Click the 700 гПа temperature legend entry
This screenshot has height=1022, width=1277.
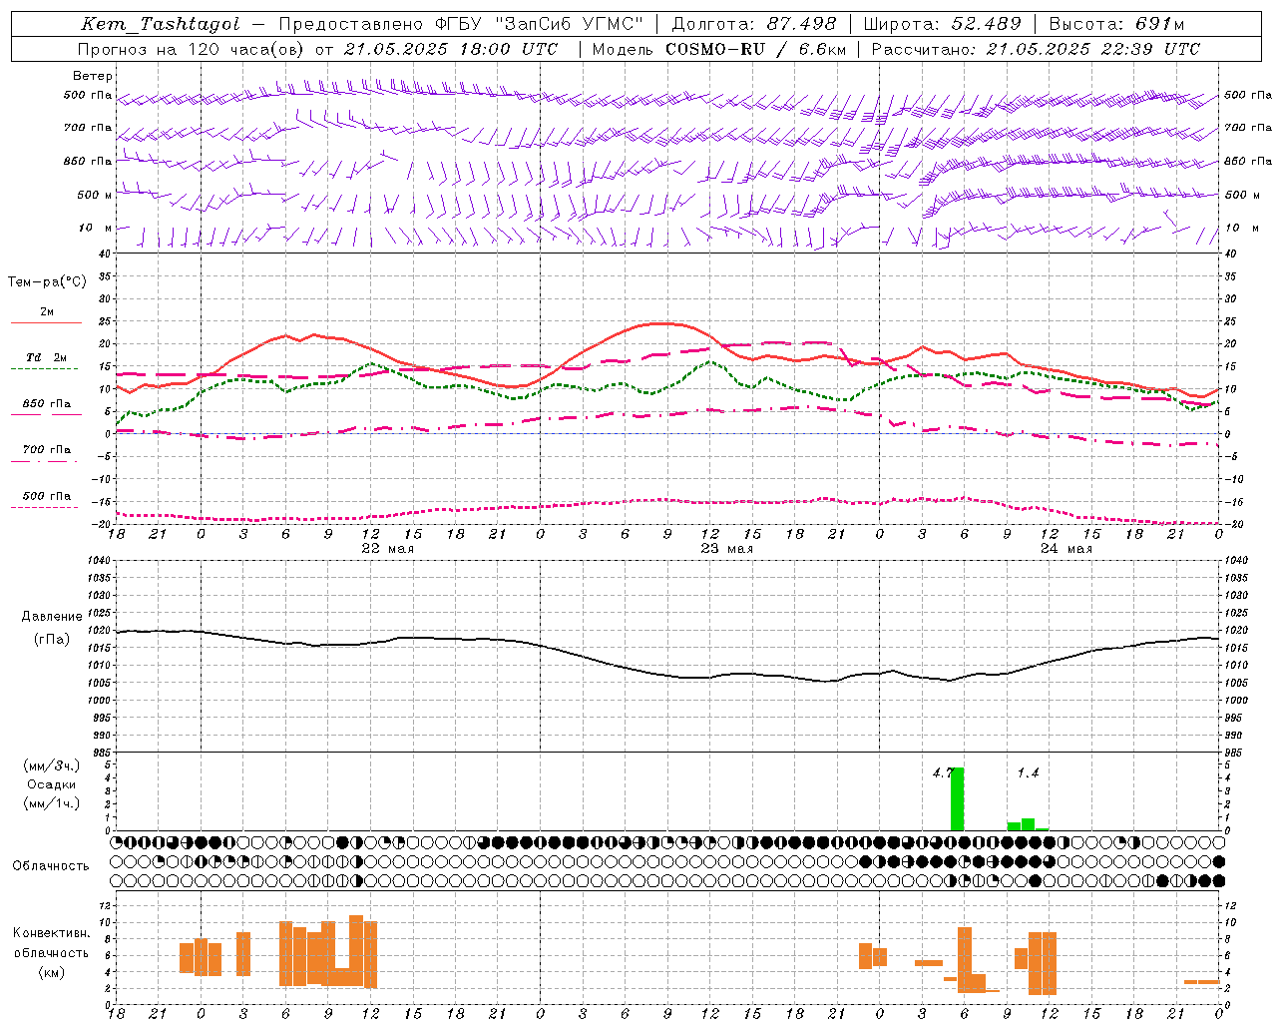[47, 450]
